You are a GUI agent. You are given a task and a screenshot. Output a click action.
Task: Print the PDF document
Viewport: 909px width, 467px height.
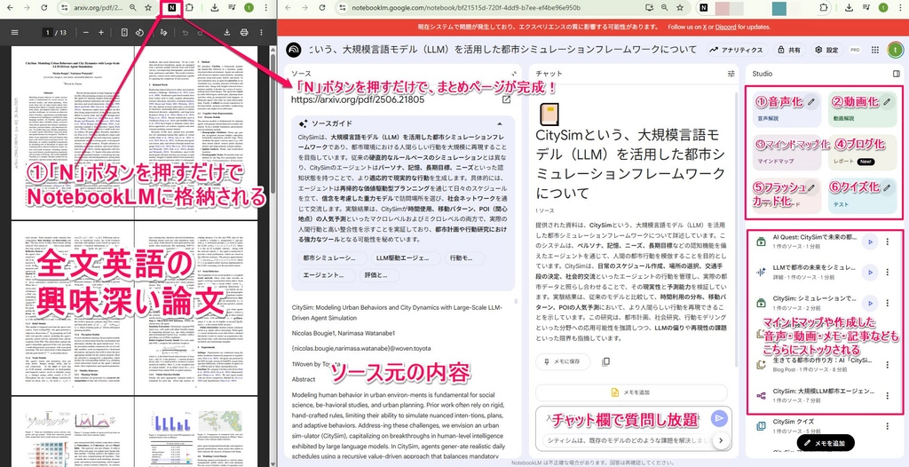[x=244, y=33]
